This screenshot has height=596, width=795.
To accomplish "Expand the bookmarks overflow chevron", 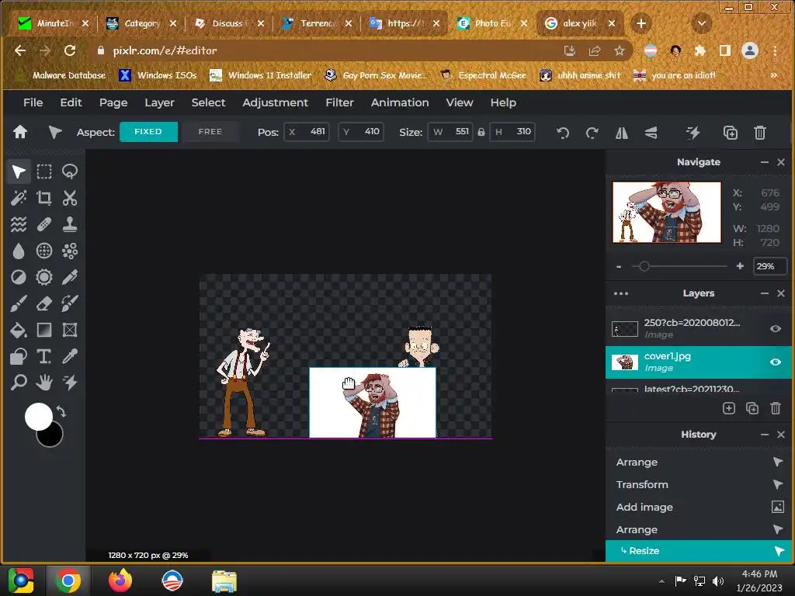I will (774, 75).
